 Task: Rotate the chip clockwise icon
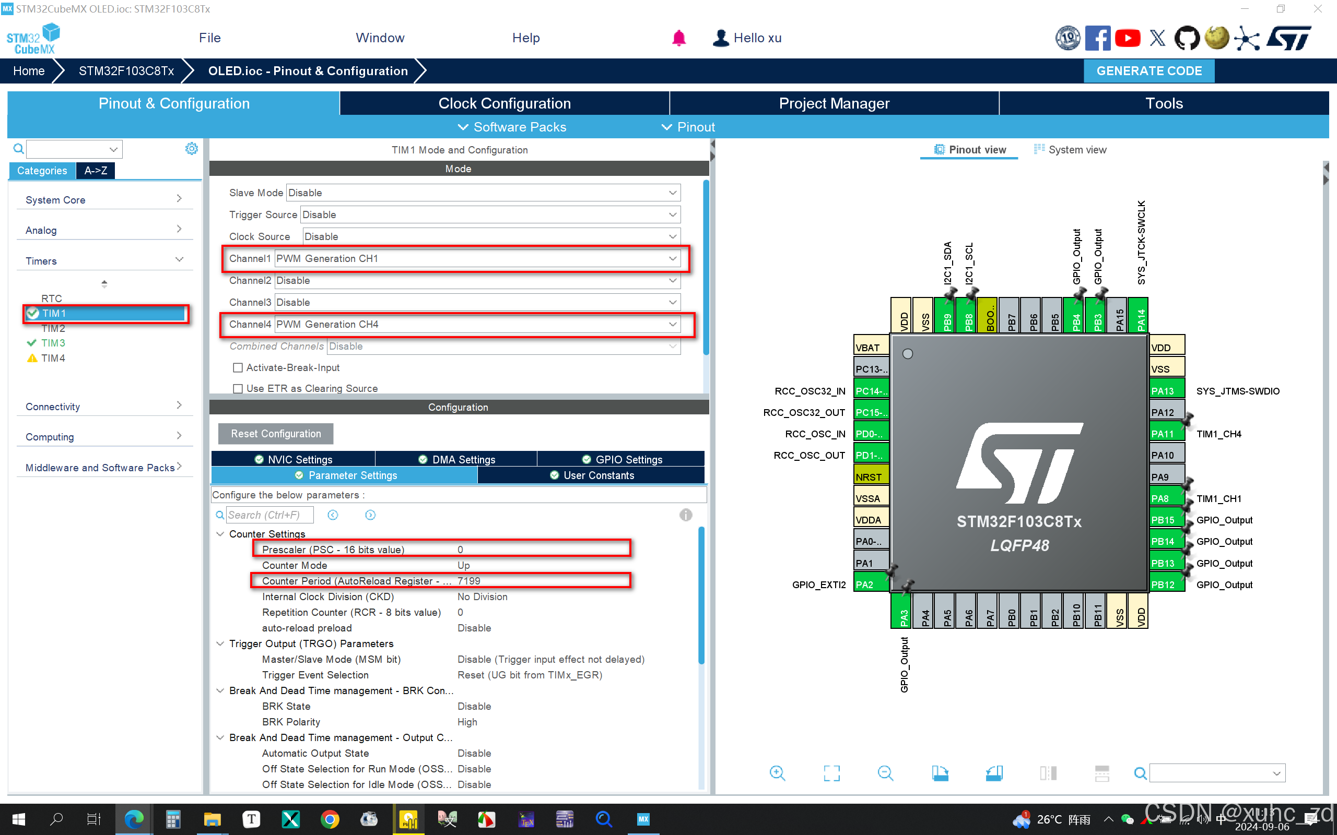click(939, 773)
